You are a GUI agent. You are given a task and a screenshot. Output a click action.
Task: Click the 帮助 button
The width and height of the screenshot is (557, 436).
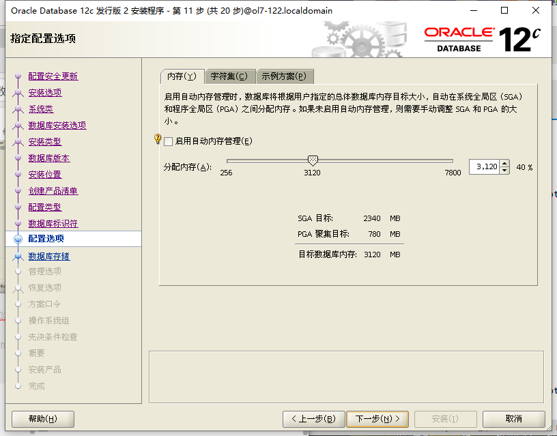pos(42,420)
